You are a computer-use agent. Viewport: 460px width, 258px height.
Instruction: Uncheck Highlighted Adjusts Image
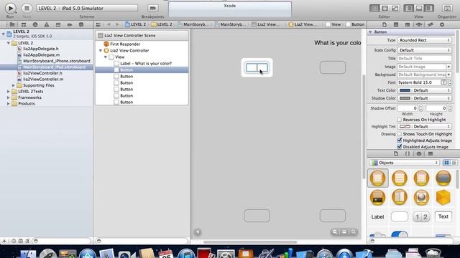(x=400, y=140)
